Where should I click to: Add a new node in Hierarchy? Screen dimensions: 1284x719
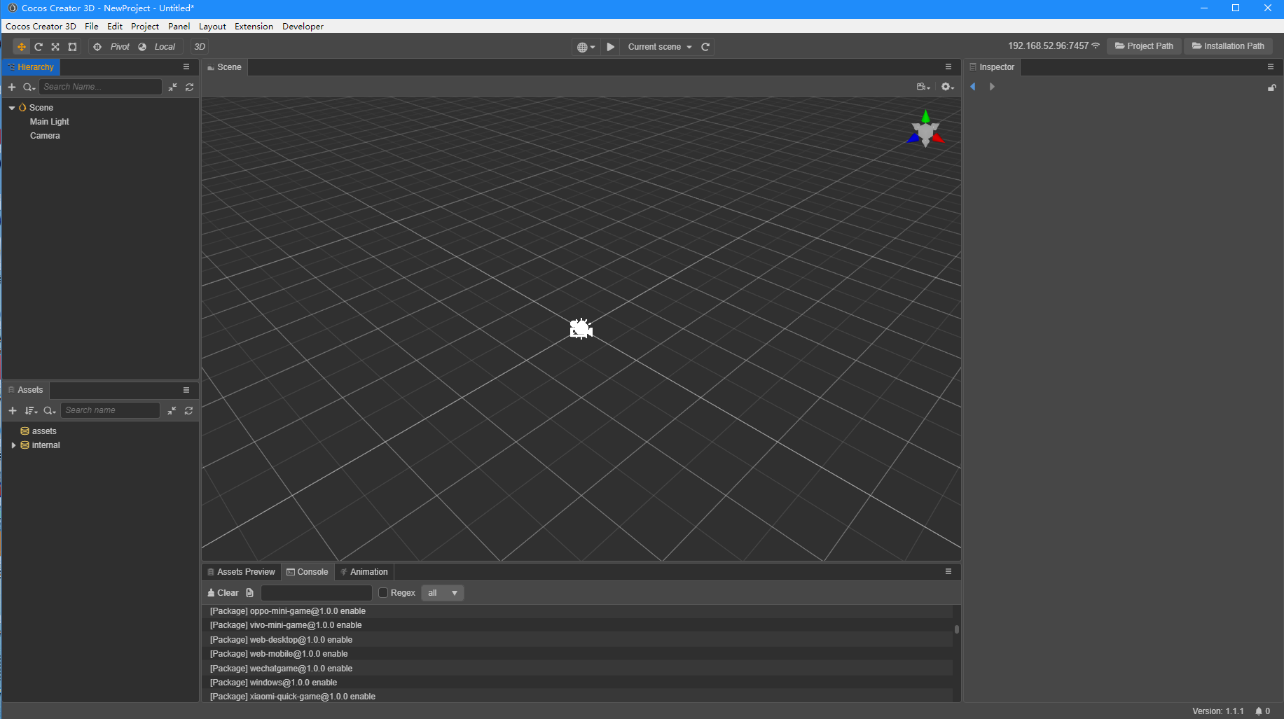click(x=12, y=87)
